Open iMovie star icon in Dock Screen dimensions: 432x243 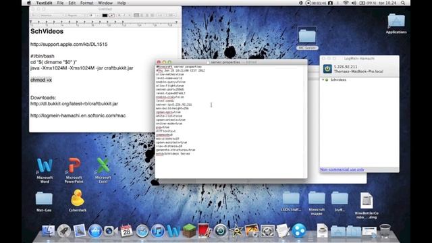point(236,231)
